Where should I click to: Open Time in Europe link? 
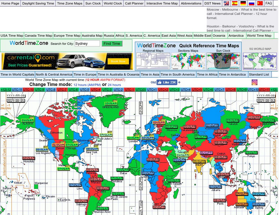[x=85, y=75]
